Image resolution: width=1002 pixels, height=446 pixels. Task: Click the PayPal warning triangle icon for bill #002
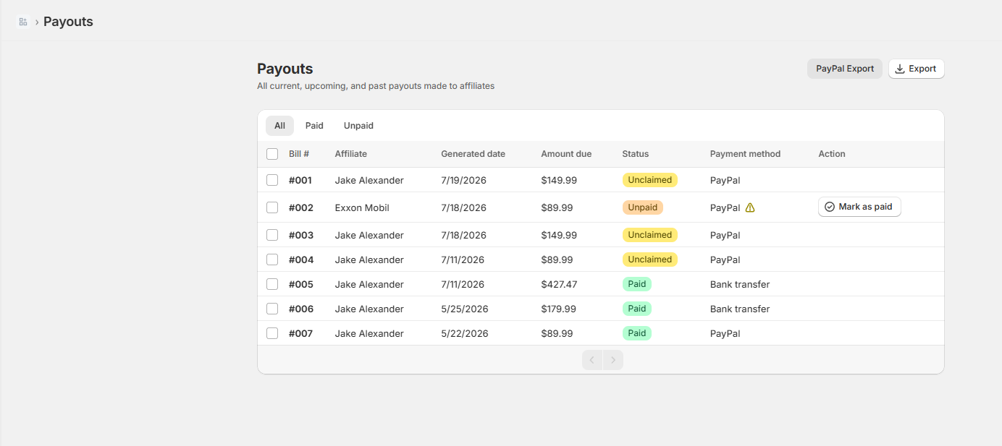pyautogui.click(x=750, y=207)
